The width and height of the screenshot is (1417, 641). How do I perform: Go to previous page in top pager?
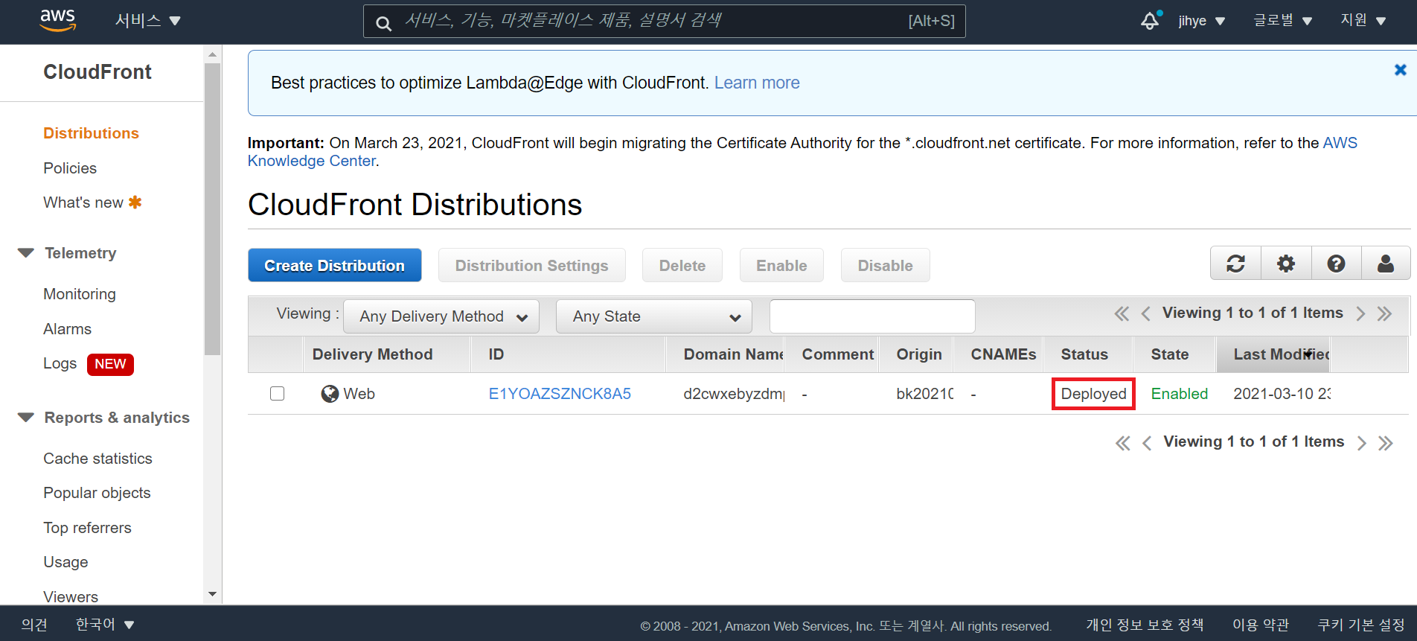(1146, 313)
